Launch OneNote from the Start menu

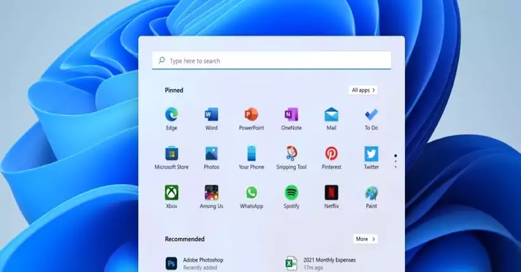tap(291, 115)
